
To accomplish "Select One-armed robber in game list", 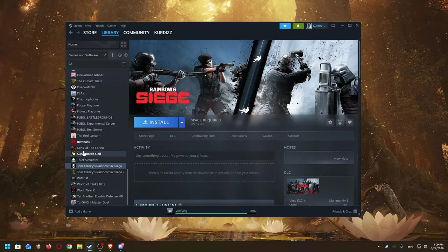I will 90,75.
